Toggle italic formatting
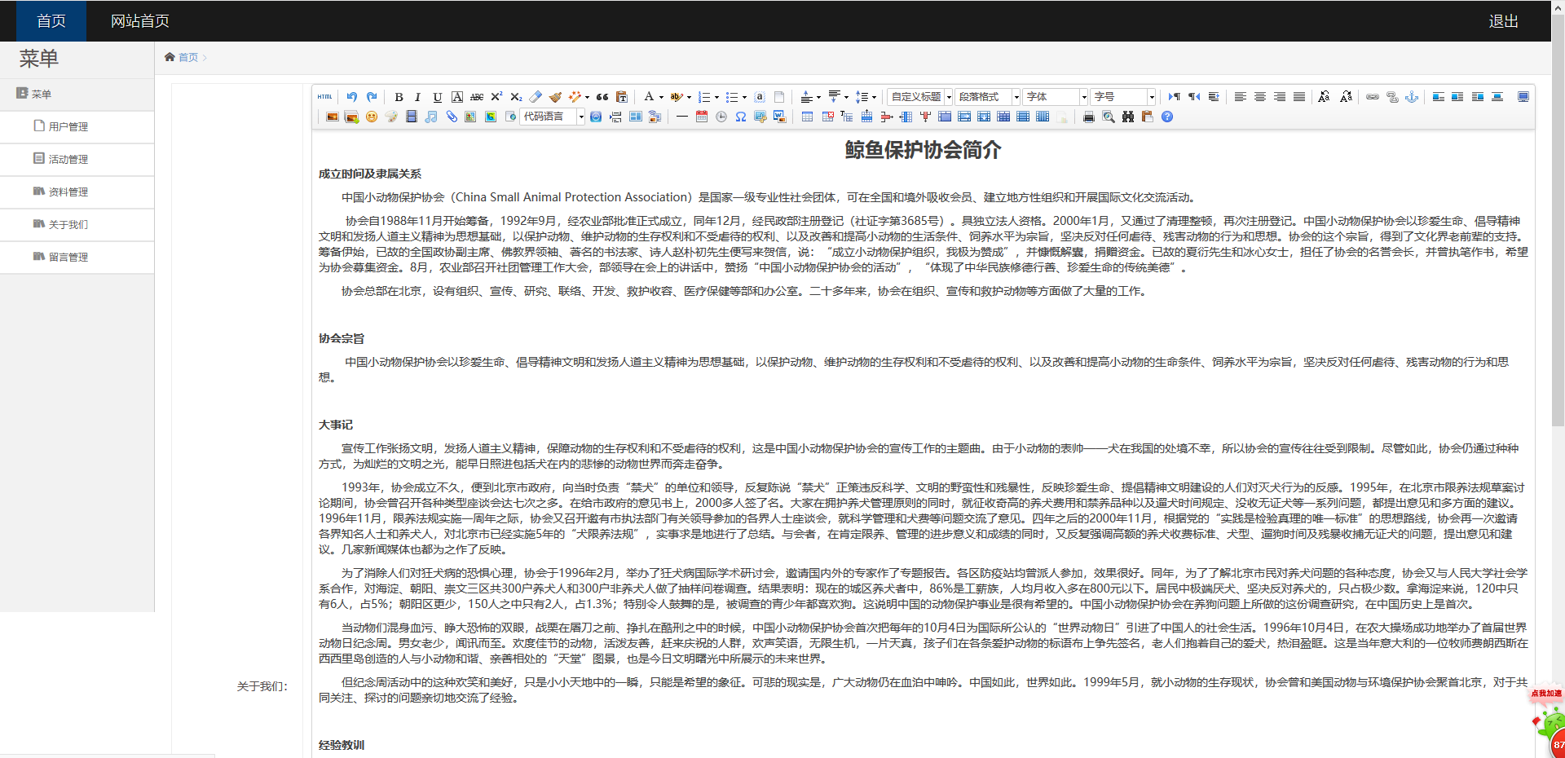The height and width of the screenshot is (758, 1565). point(417,97)
